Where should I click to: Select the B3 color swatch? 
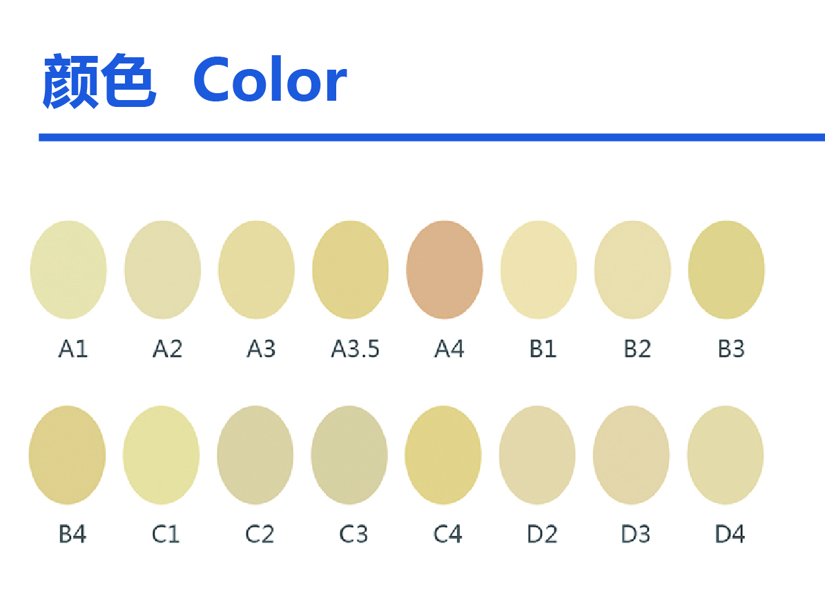pyautogui.click(x=726, y=270)
